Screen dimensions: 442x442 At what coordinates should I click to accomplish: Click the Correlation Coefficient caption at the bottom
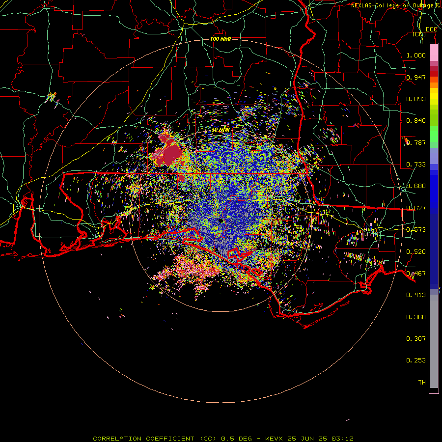coord(223,439)
